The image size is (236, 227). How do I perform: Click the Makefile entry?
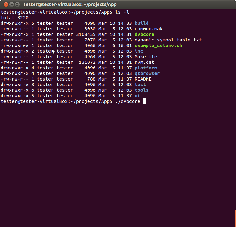point(146,57)
